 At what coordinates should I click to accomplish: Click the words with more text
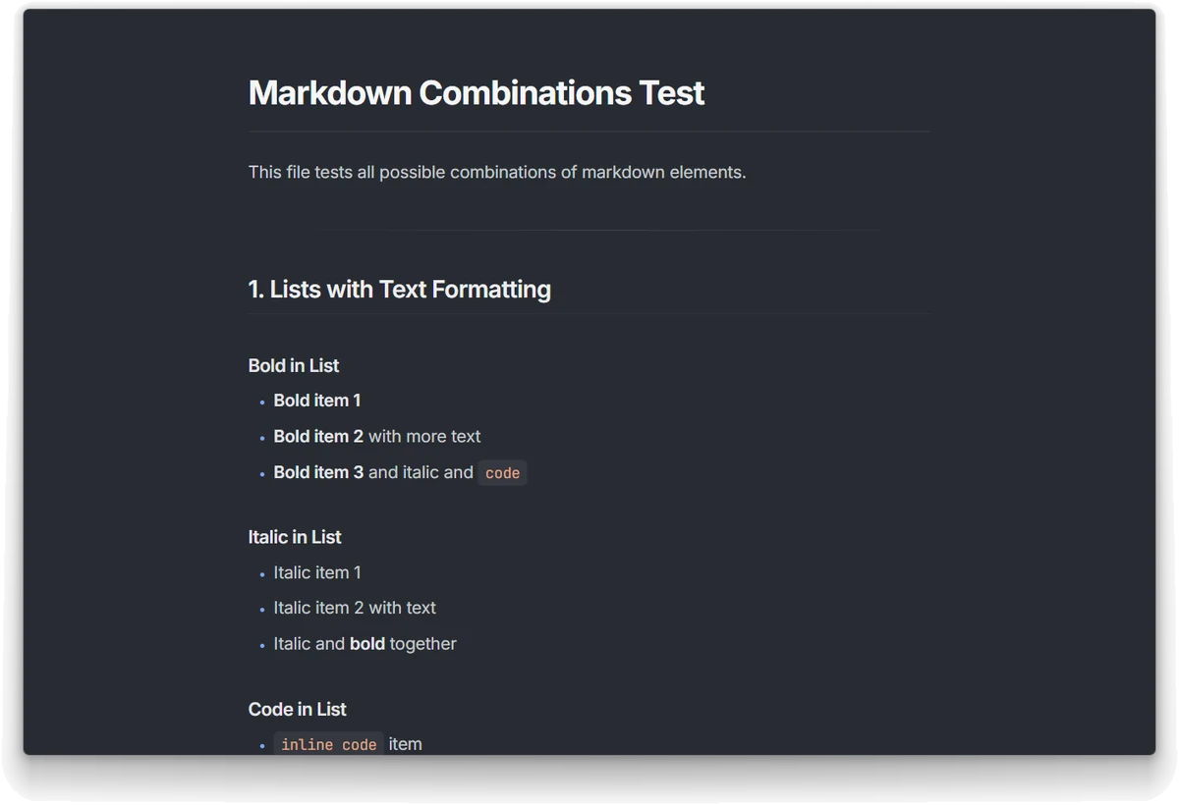424,437
